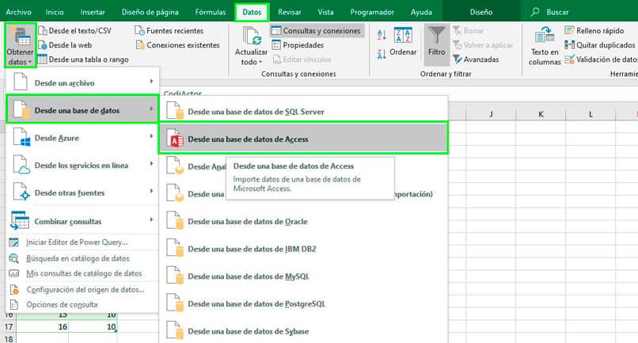Image resolution: width=638 pixels, height=343 pixels.
Task: Choose Desde una base de datos de SQL Server
Action: point(303,111)
